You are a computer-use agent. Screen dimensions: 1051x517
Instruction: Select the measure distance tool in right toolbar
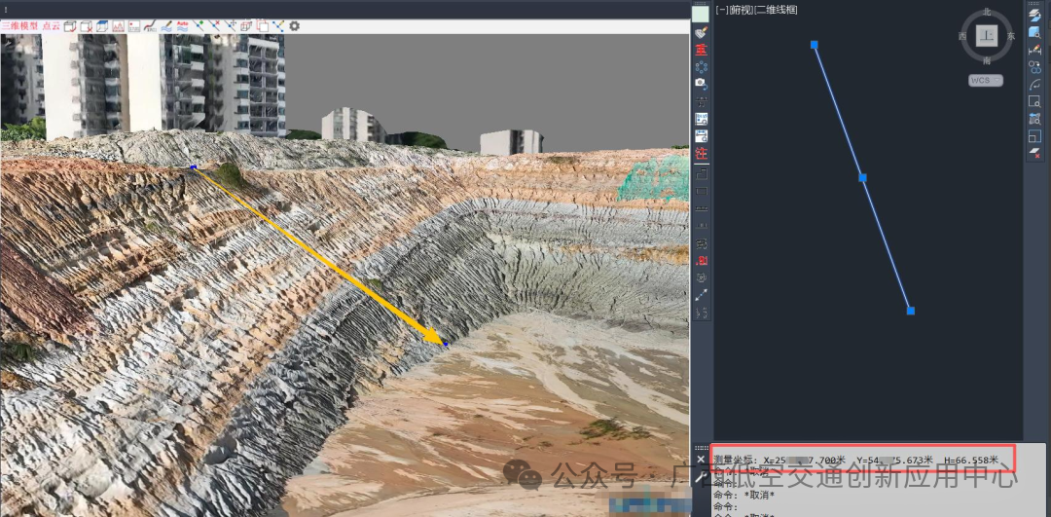tap(1034, 50)
